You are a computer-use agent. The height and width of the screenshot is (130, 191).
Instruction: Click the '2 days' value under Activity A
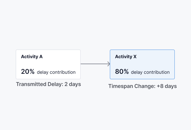point(73,84)
